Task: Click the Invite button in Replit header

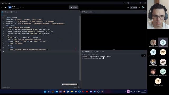Action: (134, 7)
